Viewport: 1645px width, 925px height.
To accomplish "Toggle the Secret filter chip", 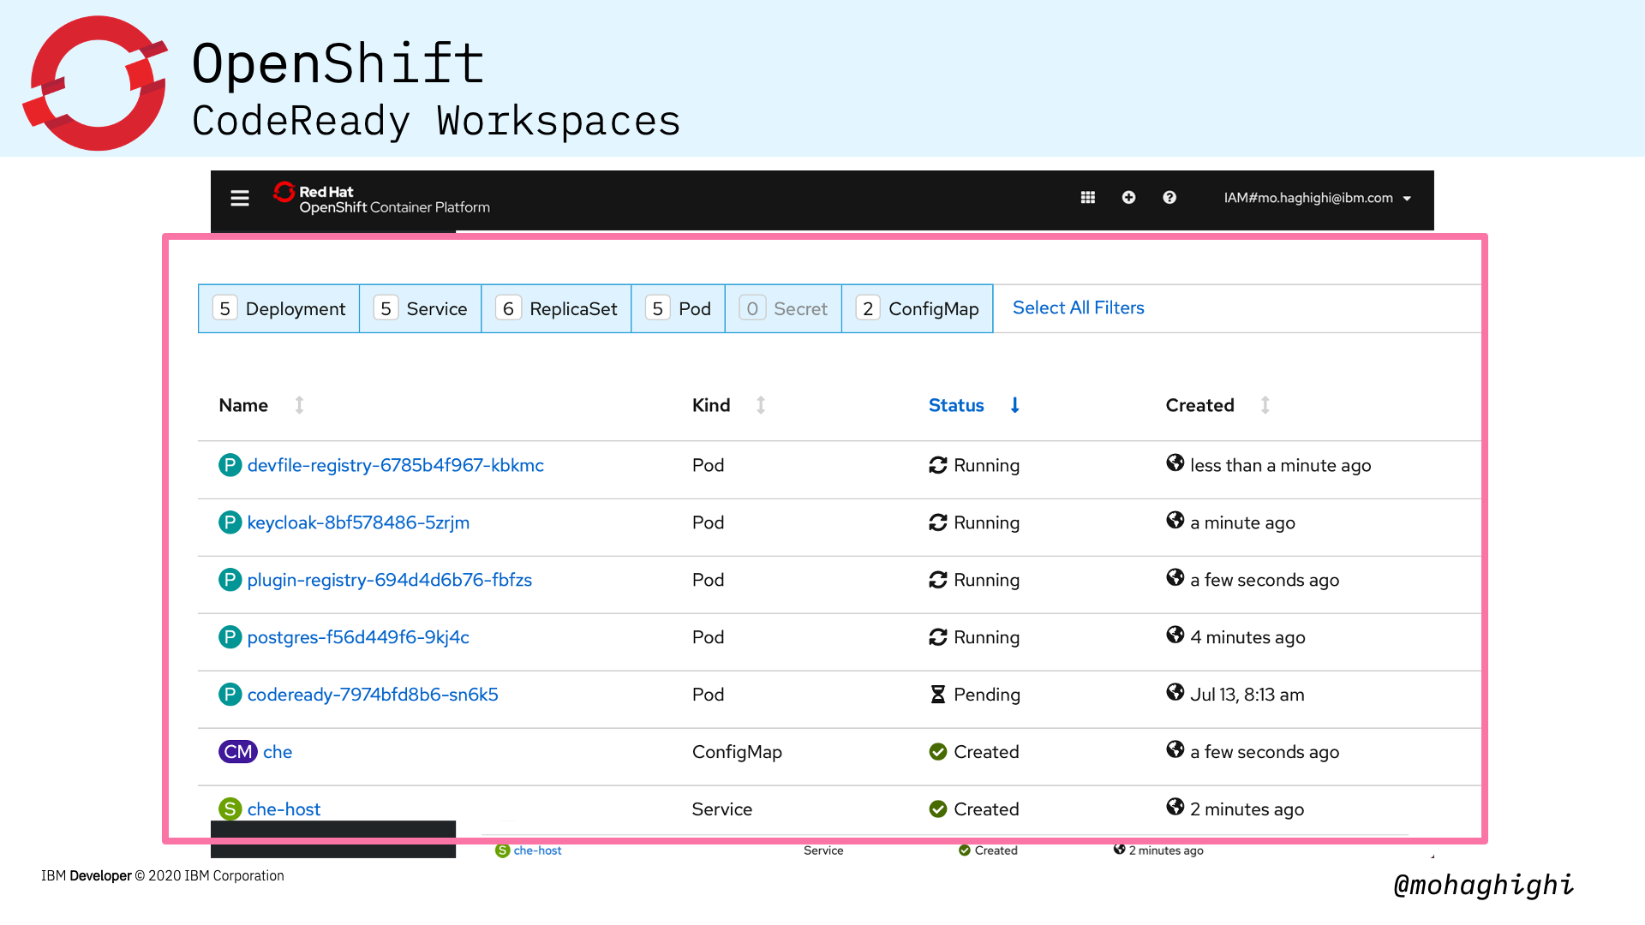I will click(x=783, y=308).
